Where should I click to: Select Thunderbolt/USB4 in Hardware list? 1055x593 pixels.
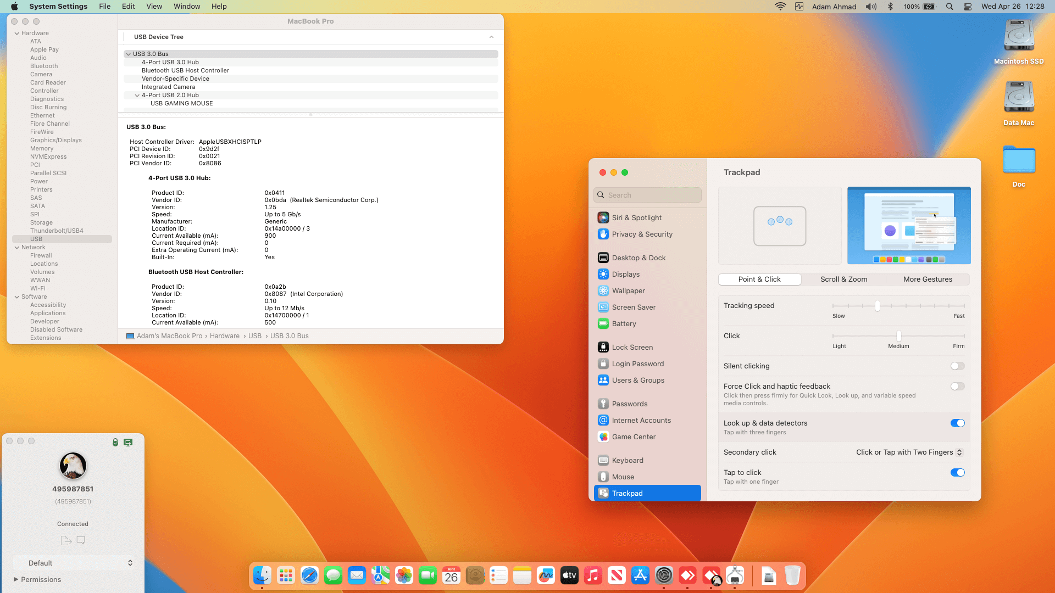point(57,231)
